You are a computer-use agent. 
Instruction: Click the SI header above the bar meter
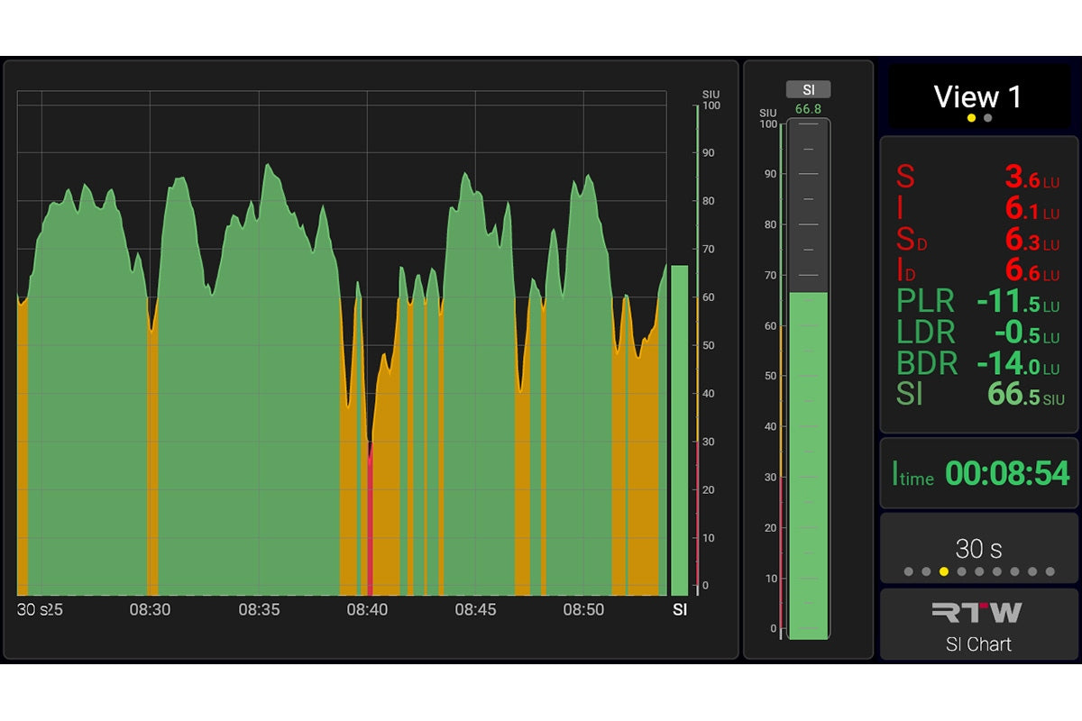[x=808, y=90]
